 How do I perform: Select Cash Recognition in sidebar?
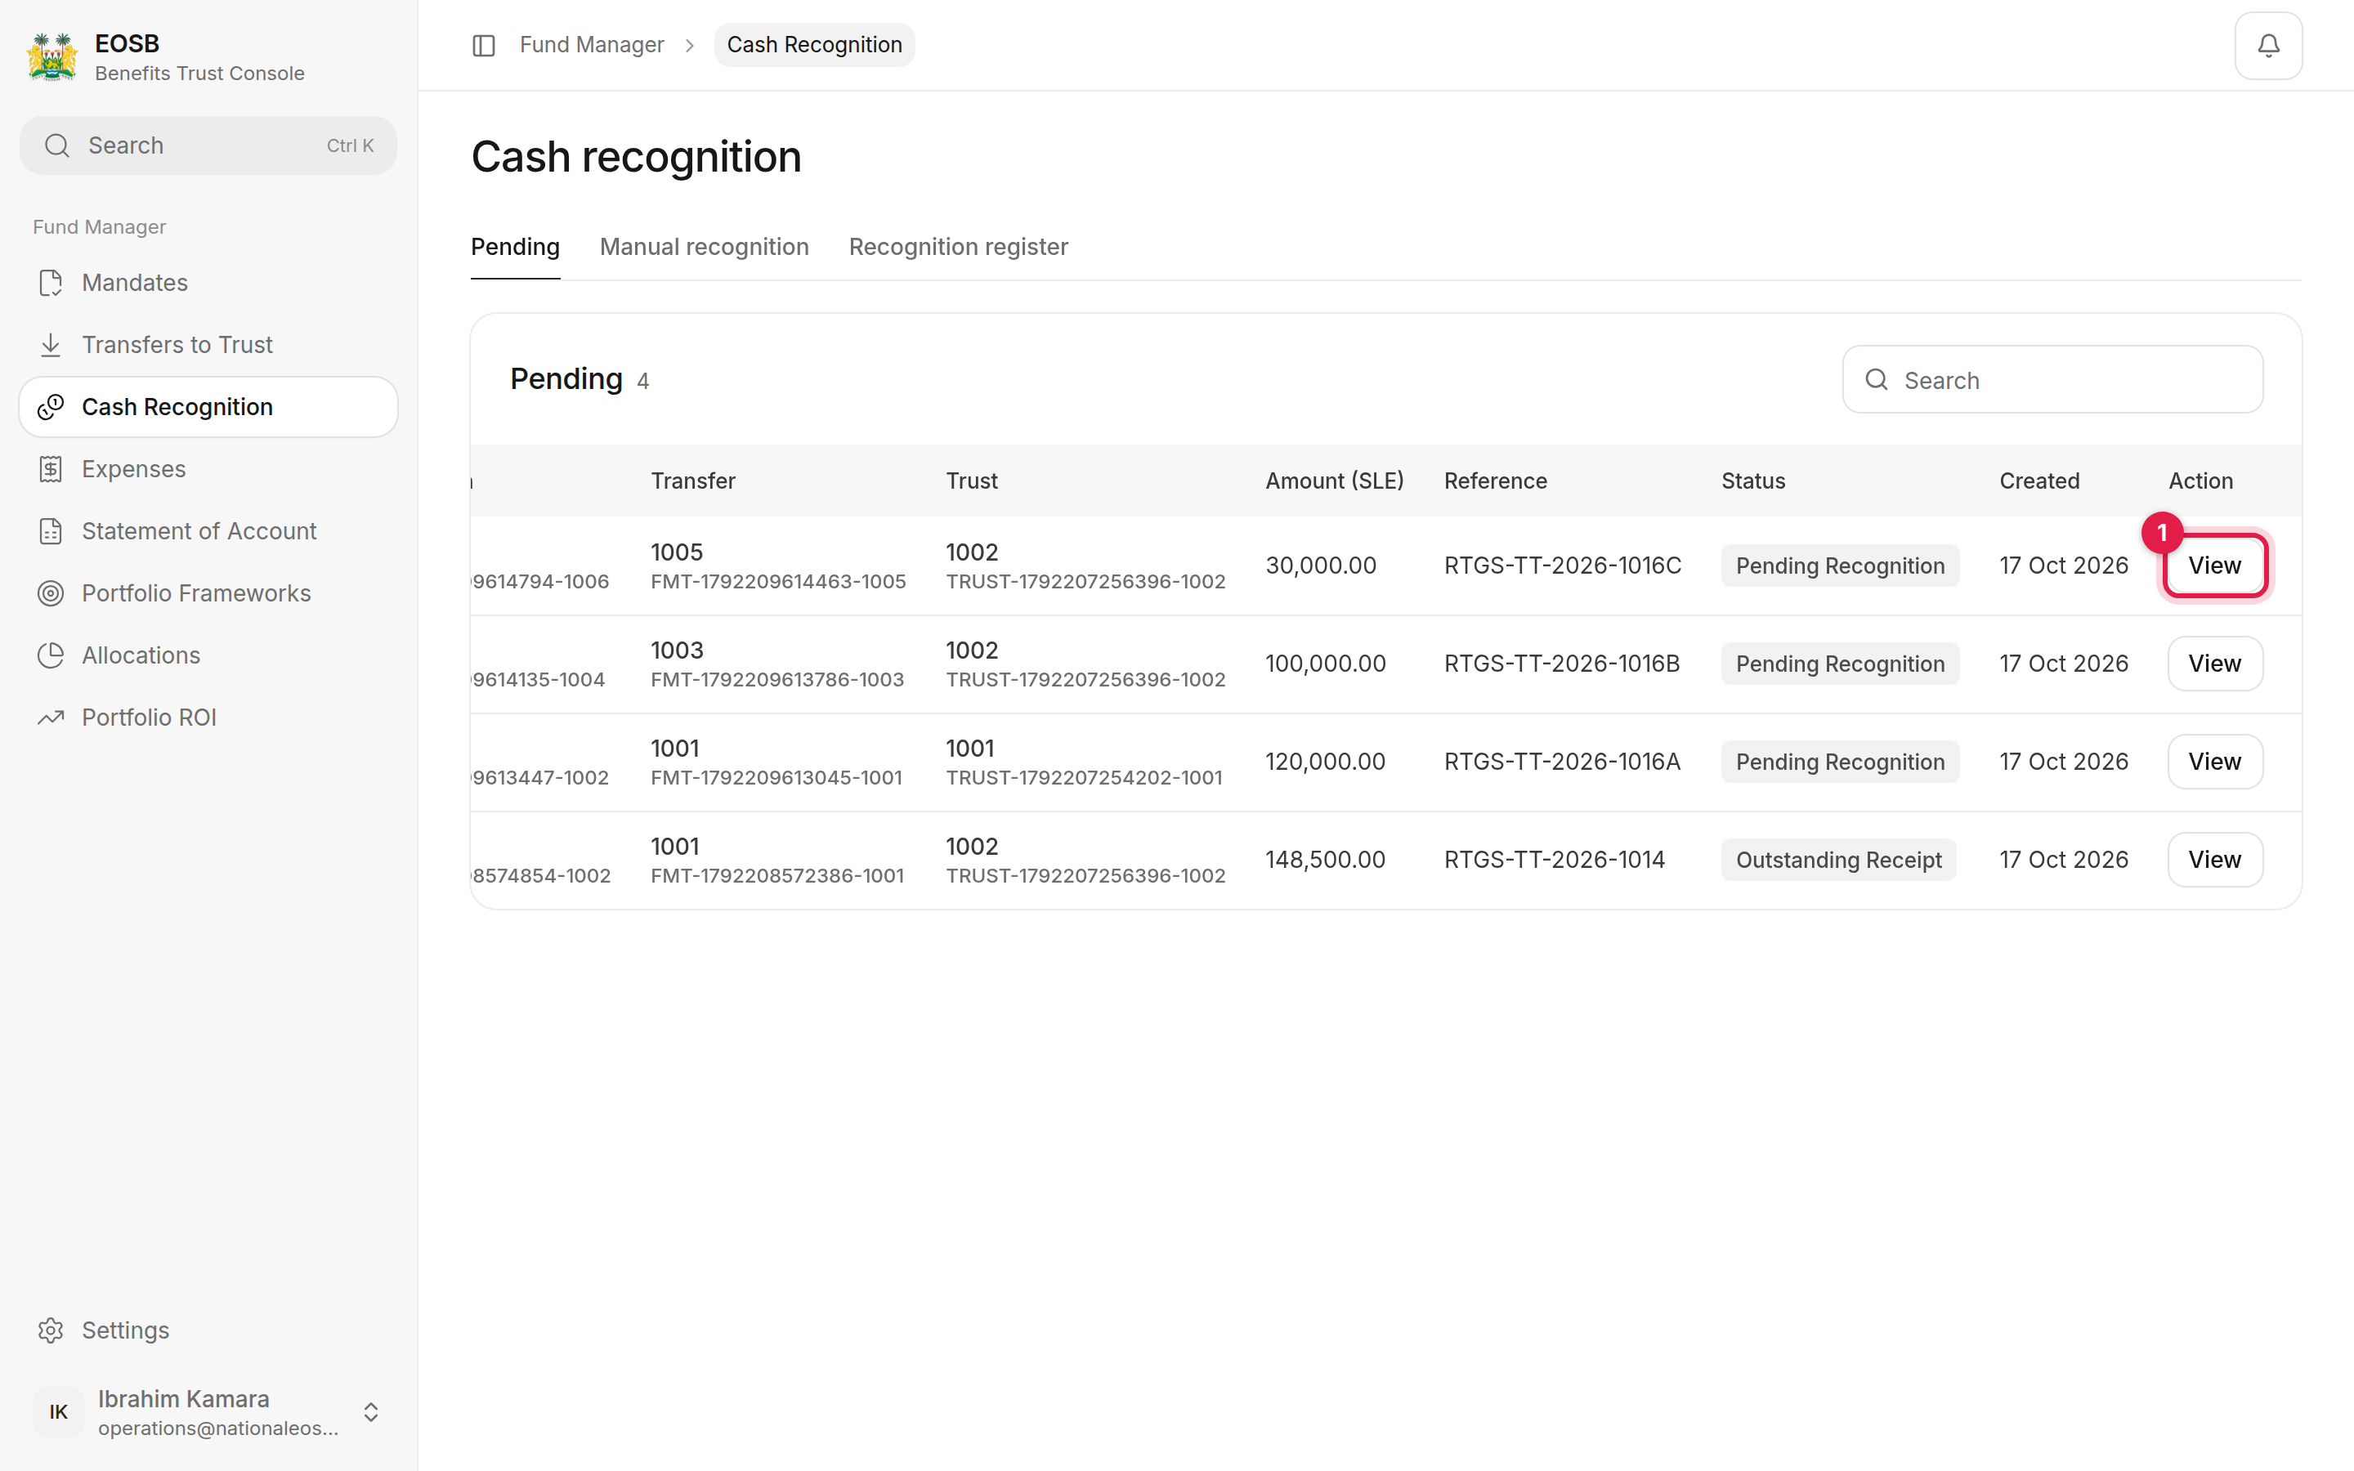click(x=208, y=407)
